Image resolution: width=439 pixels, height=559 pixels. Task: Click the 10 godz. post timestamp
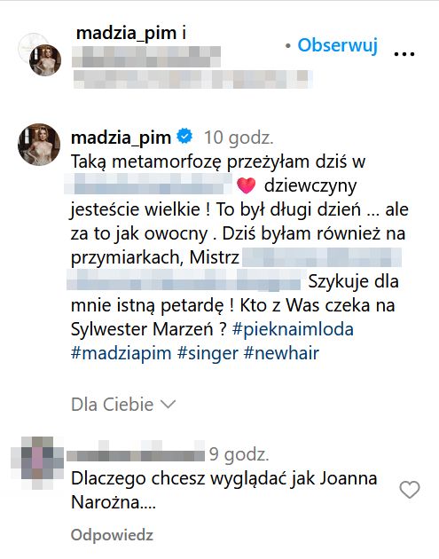239,138
